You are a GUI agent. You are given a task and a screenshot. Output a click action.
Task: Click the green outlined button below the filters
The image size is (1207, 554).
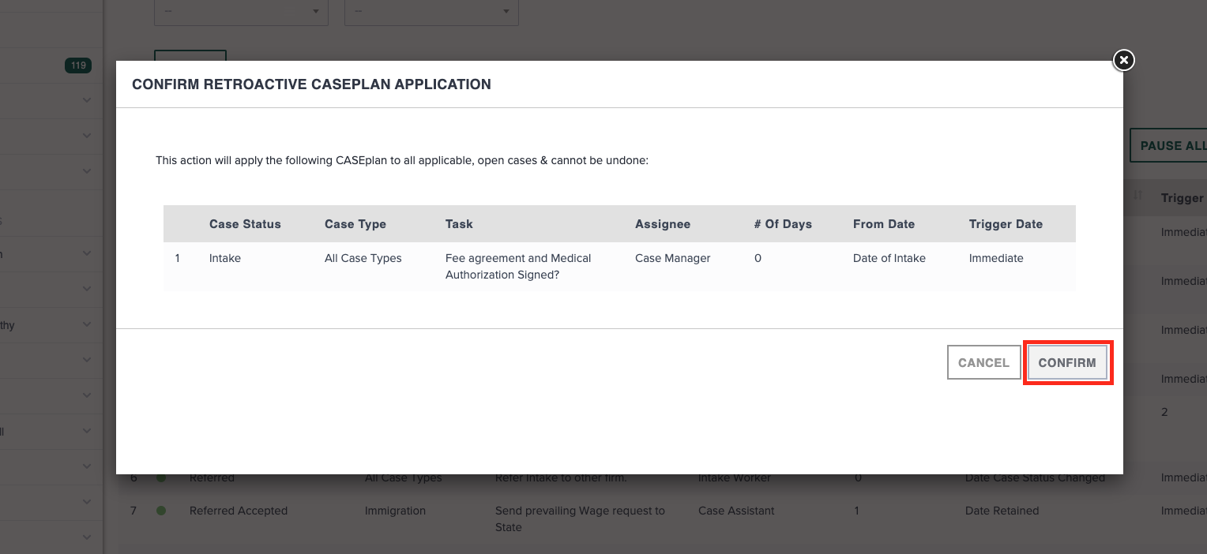pos(190,58)
